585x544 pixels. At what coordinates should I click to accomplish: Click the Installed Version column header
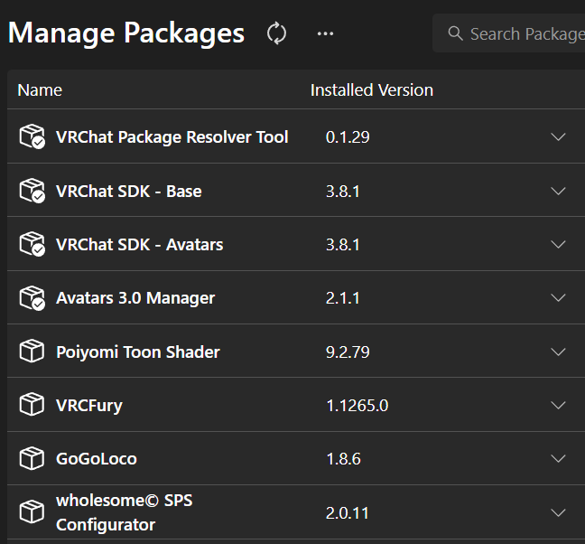click(371, 90)
